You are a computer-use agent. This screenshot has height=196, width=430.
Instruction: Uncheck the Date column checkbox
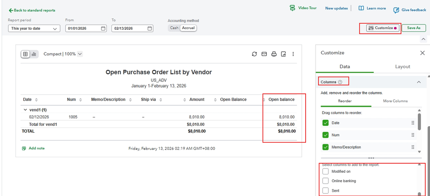pyautogui.click(x=325, y=123)
